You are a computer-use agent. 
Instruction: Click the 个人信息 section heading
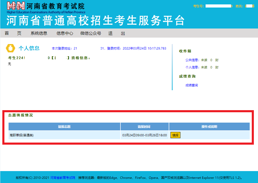click(x=29, y=48)
